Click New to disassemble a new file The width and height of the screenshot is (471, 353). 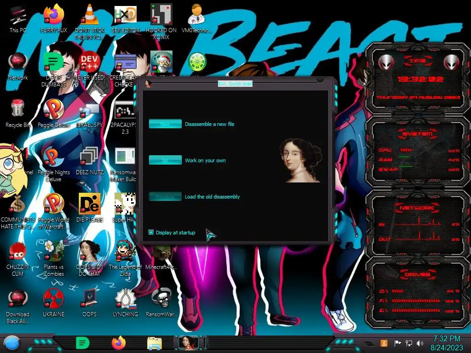point(165,124)
